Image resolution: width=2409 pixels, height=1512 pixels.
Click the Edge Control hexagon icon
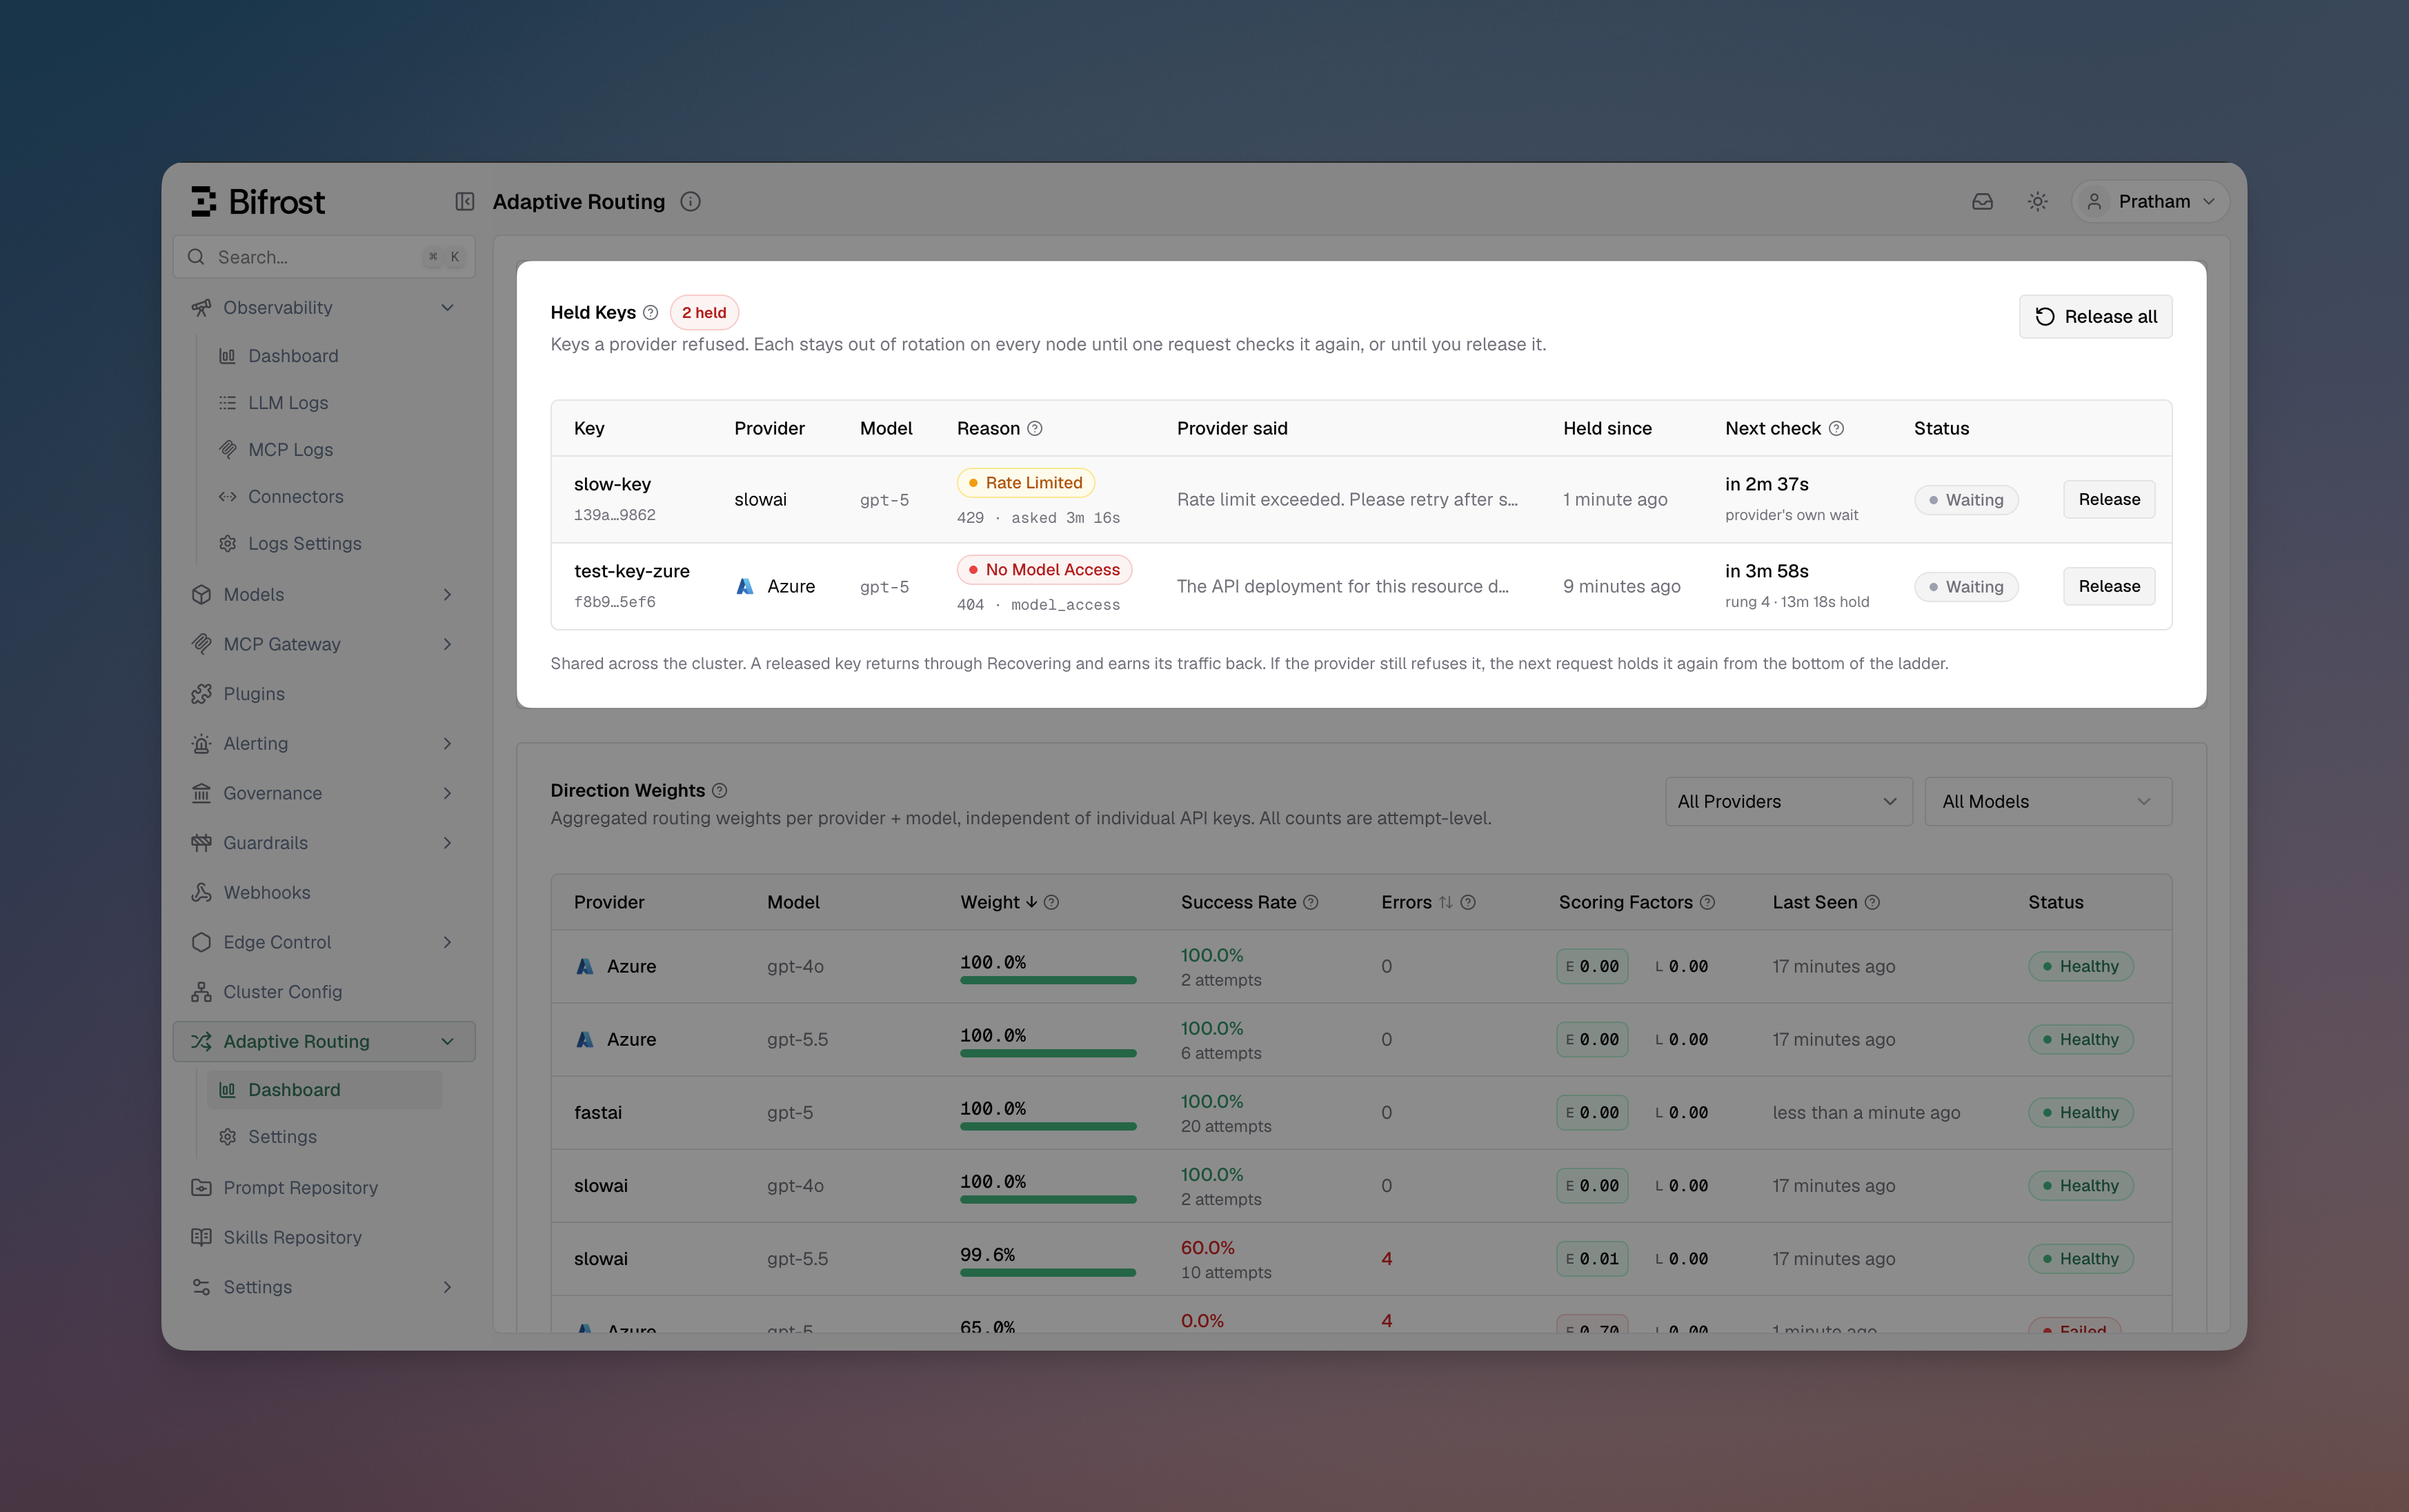click(201, 943)
